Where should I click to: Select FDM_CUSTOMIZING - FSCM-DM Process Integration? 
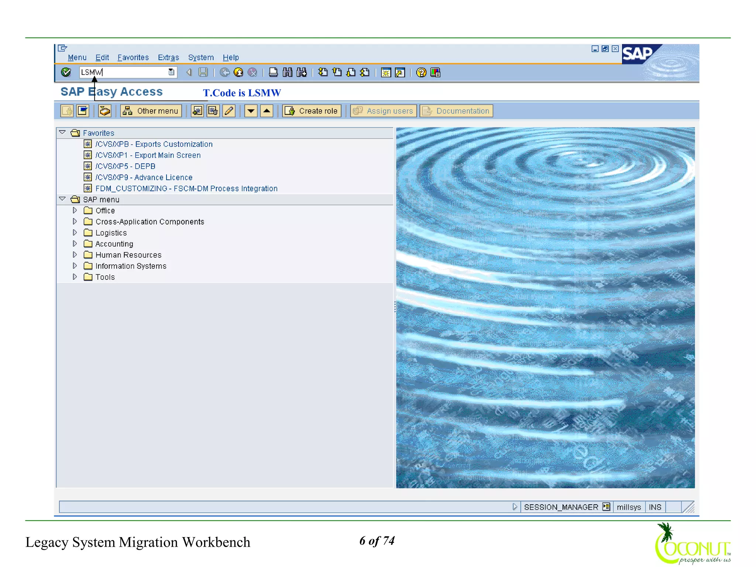coord(186,188)
